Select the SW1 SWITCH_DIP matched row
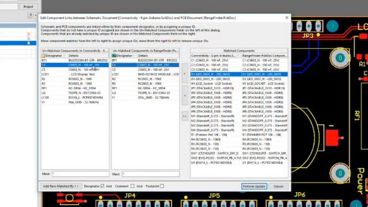 pyautogui.click(x=239, y=154)
